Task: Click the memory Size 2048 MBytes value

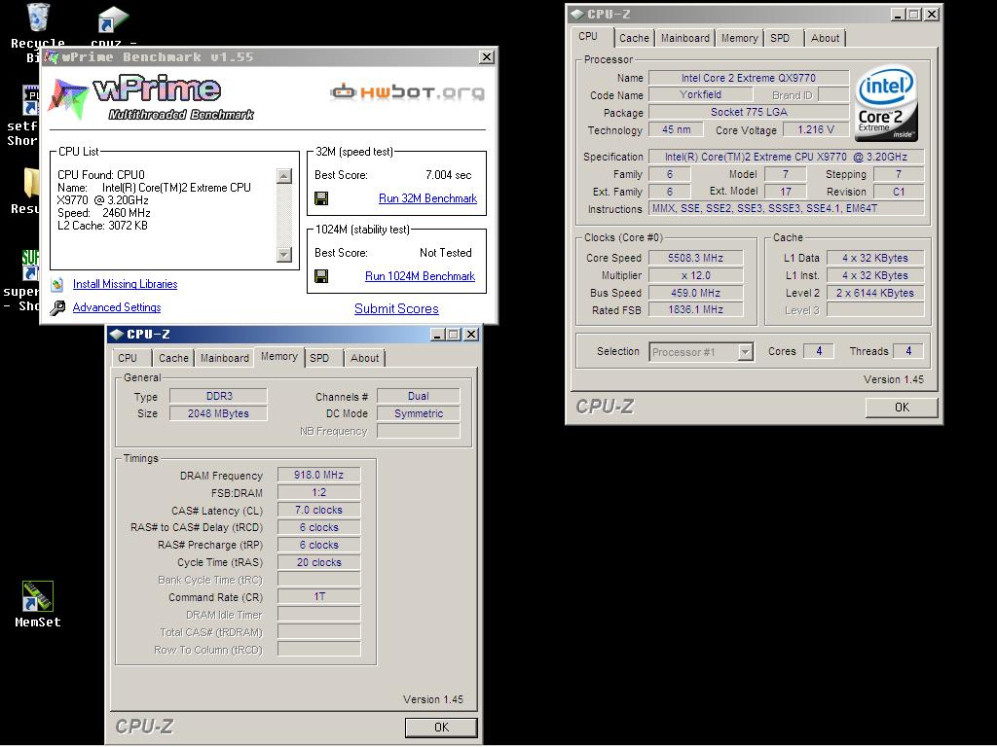Action: tap(219, 413)
